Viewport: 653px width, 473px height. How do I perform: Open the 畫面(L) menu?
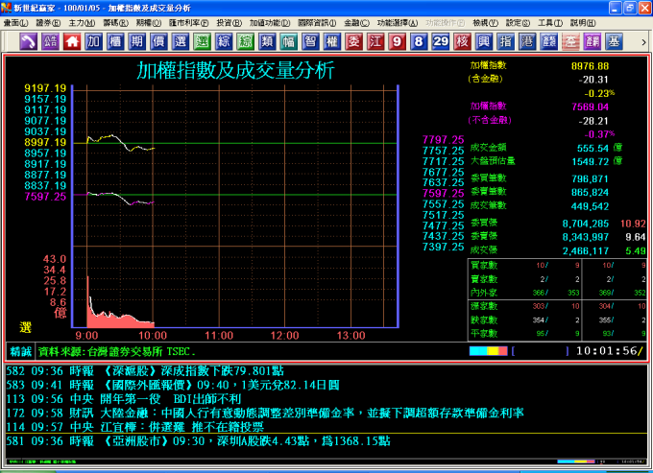(15, 23)
